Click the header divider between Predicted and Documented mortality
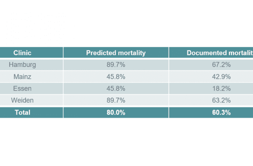The width and height of the screenshot is (253, 166). point(169,53)
